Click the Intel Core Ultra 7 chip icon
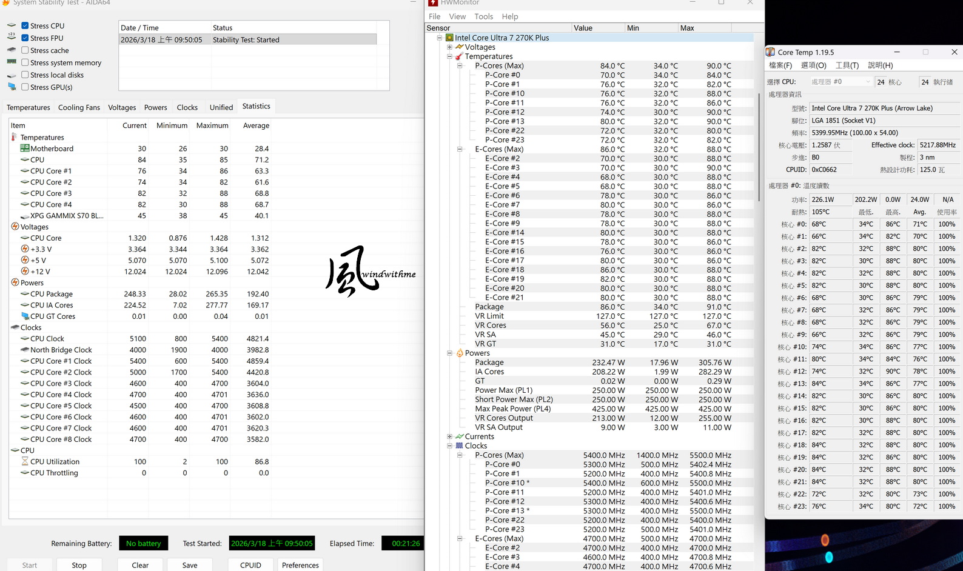This screenshot has width=963, height=571. pos(449,38)
